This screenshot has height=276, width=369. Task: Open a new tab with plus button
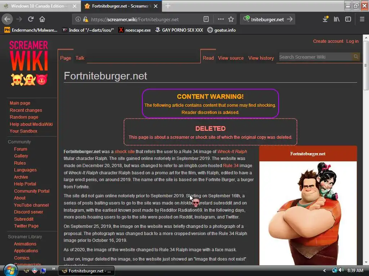click(168, 6)
